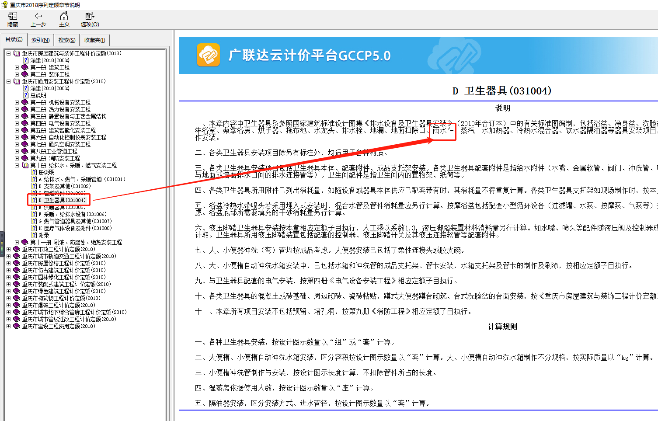Select 重庆市城市轨道交通工程计价定额(2018)
The height and width of the screenshot is (421, 658).
tap(69, 256)
